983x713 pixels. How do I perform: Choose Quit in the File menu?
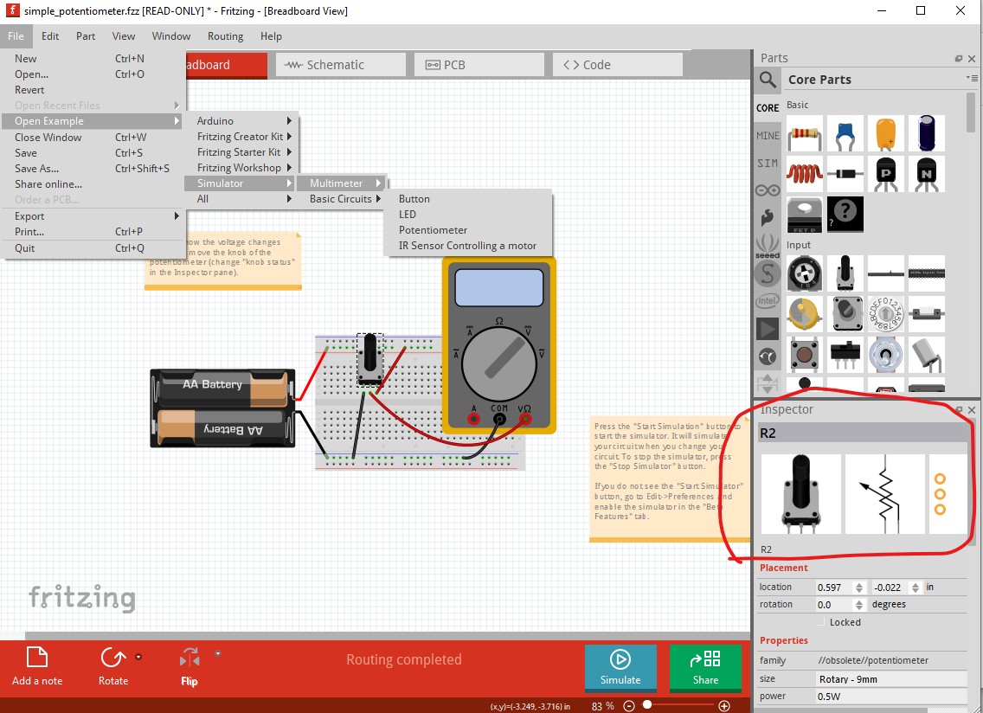click(x=92, y=247)
